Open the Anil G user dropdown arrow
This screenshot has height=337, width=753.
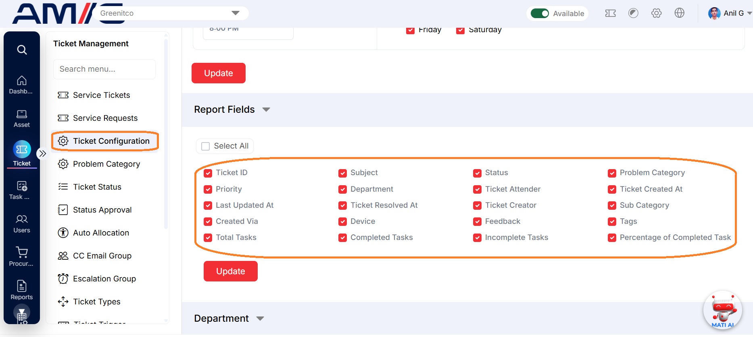pos(749,13)
